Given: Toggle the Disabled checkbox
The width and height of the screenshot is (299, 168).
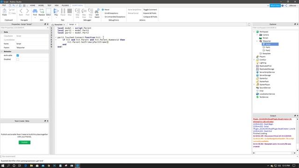Looking at the screenshot, I should point(18,59).
